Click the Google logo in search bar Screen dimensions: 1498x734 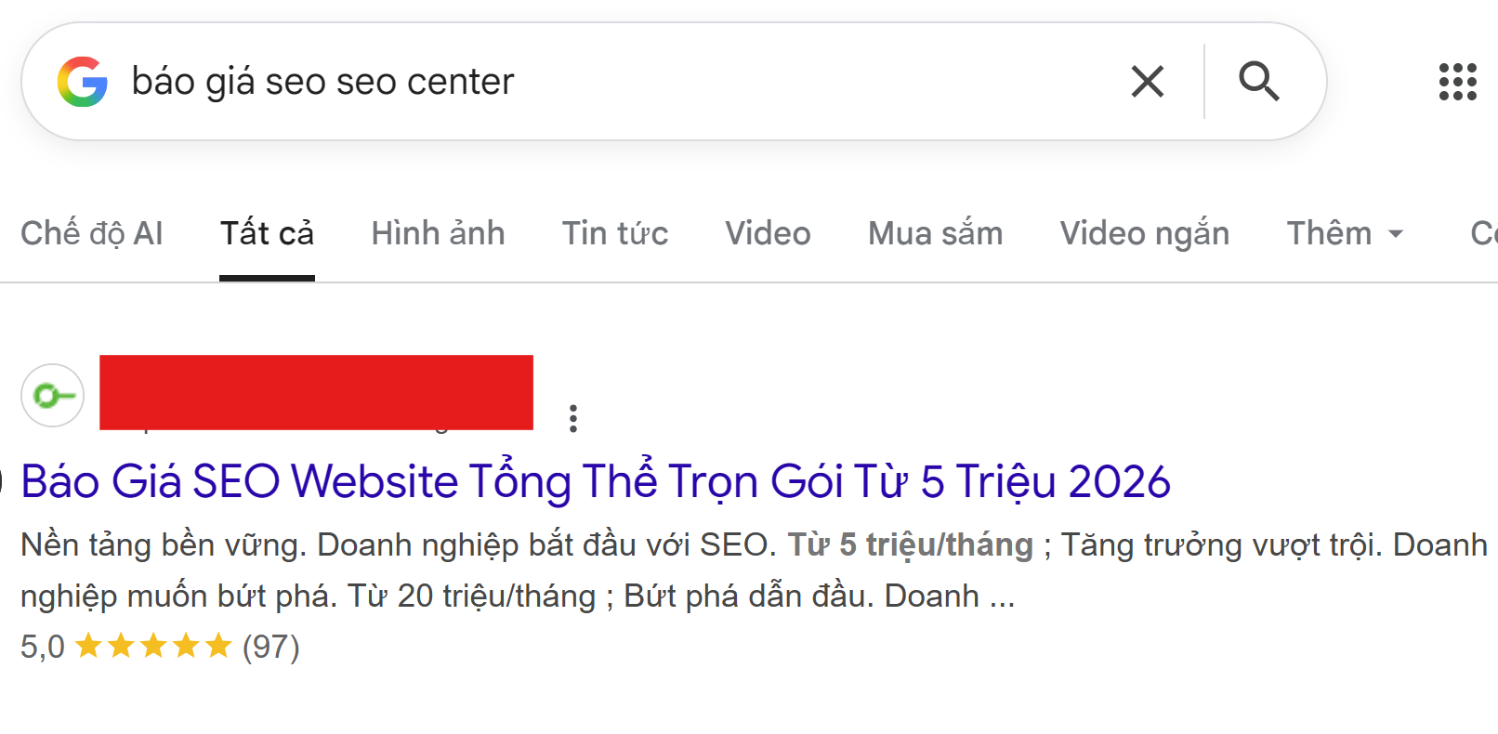83,82
